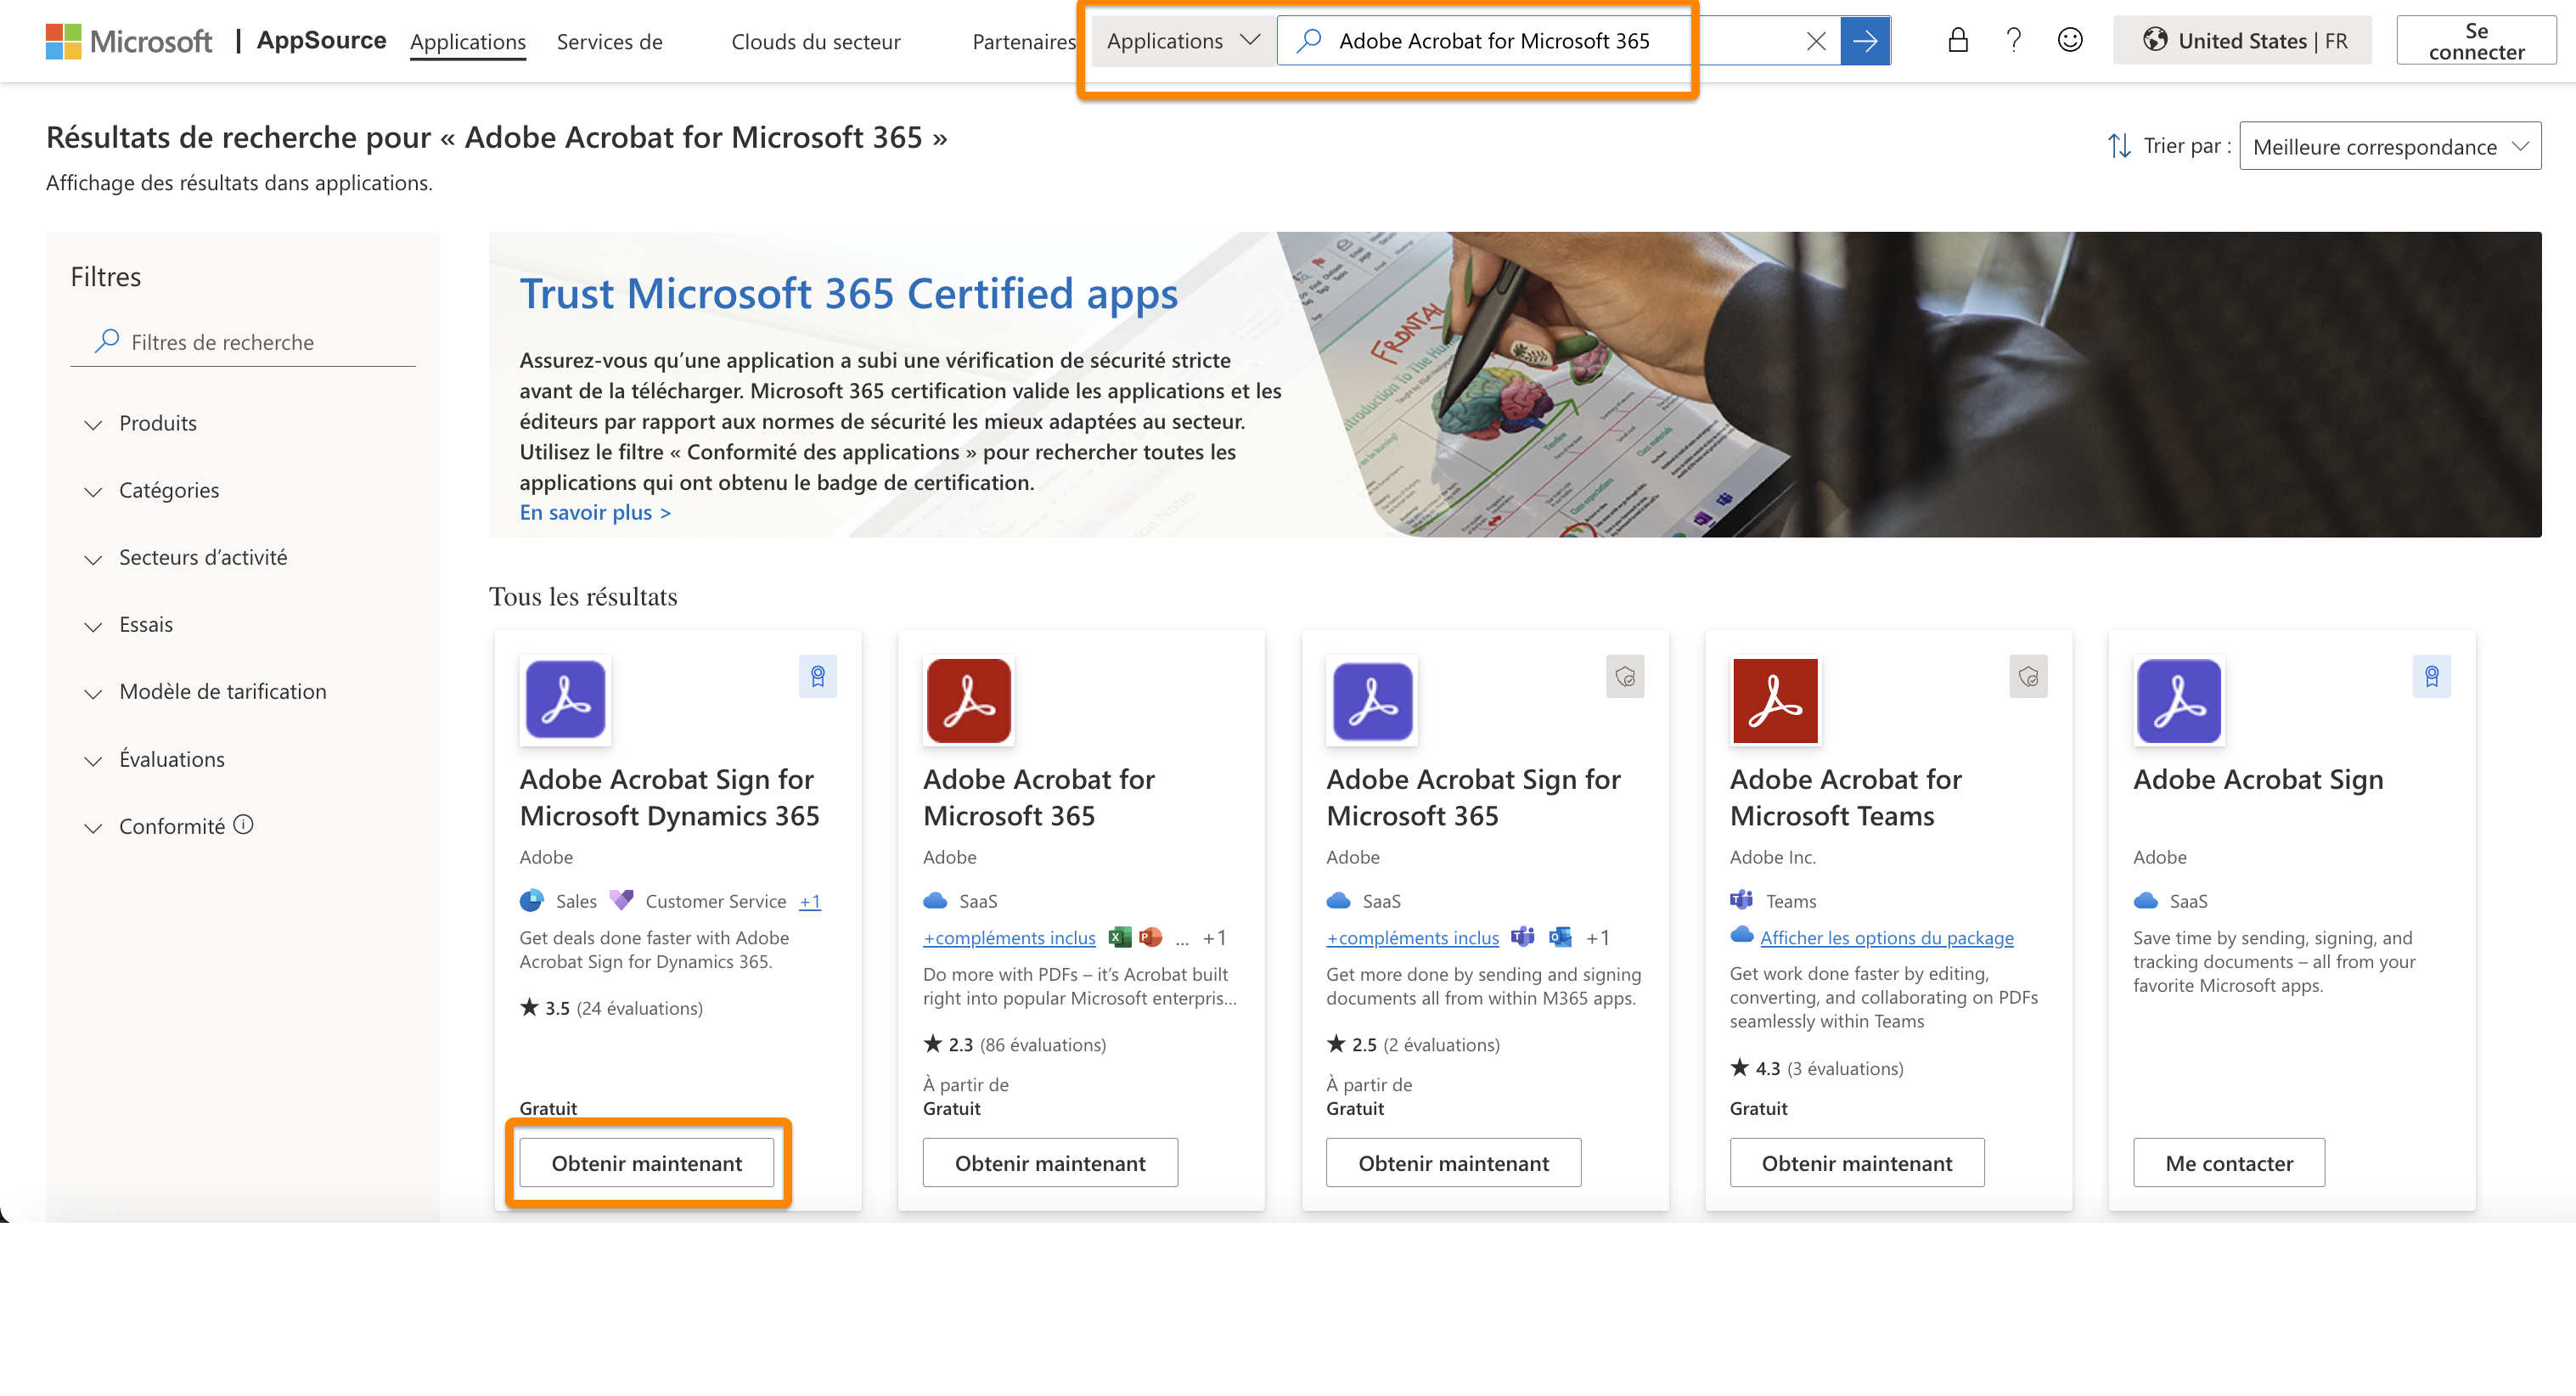
Task: Submit search via the arrow icon
Action: click(1865, 41)
